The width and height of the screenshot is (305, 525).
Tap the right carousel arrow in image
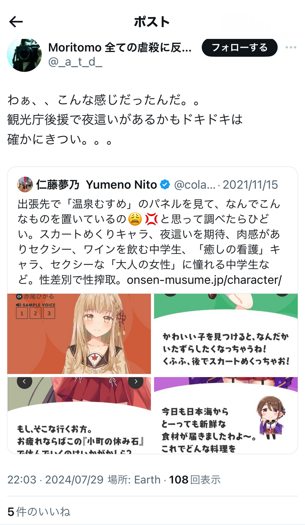[x=136, y=381]
